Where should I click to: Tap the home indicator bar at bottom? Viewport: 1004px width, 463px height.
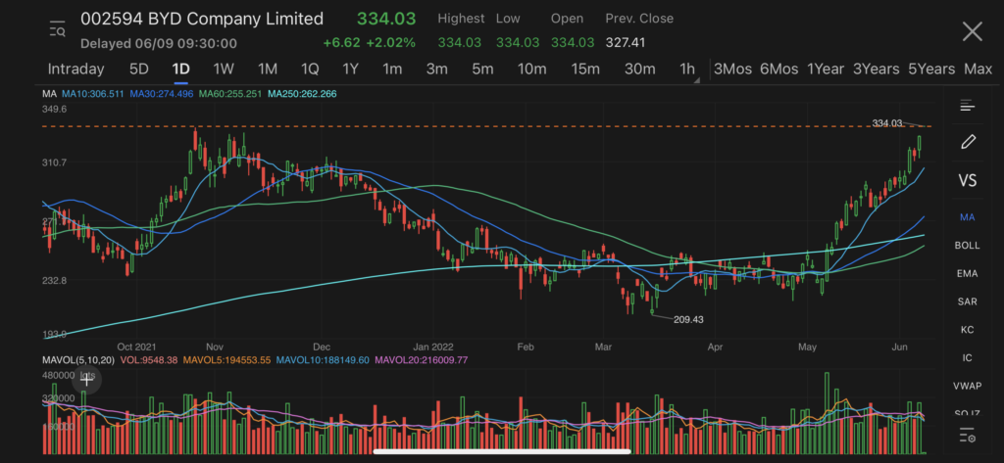pyautogui.click(x=501, y=451)
